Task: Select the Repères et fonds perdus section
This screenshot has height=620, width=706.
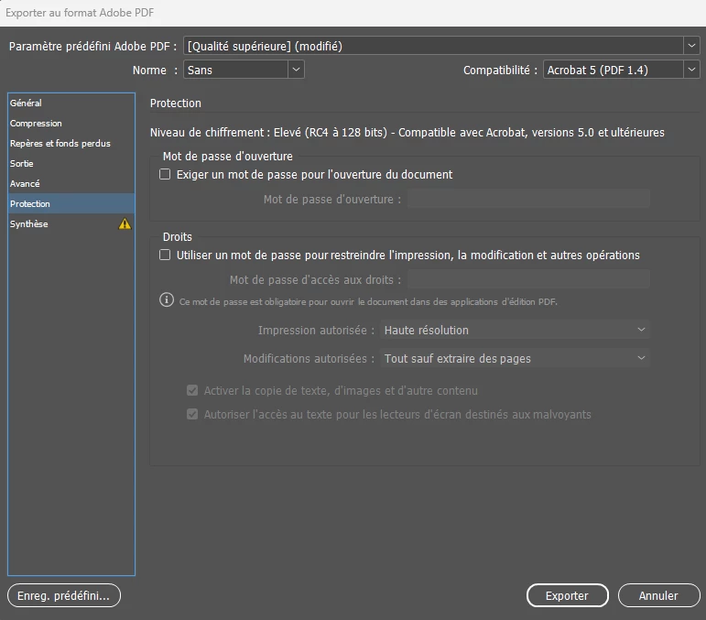Action: (x=71, y=143)
